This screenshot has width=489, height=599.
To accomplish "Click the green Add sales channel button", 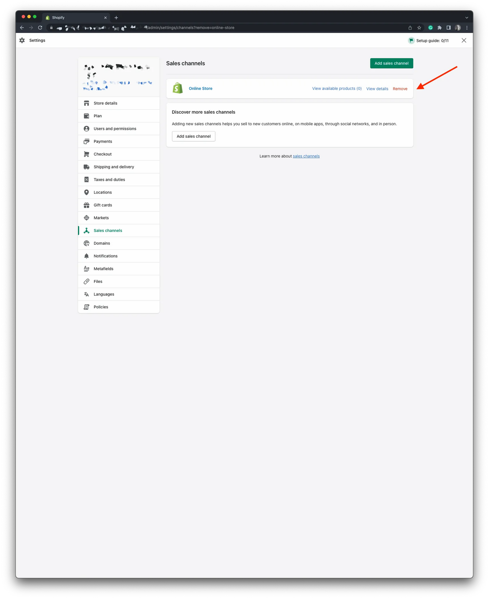I will point(391,63).
